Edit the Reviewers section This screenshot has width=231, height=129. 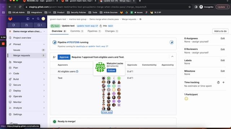pyautogui.click(x=223, y=49)
